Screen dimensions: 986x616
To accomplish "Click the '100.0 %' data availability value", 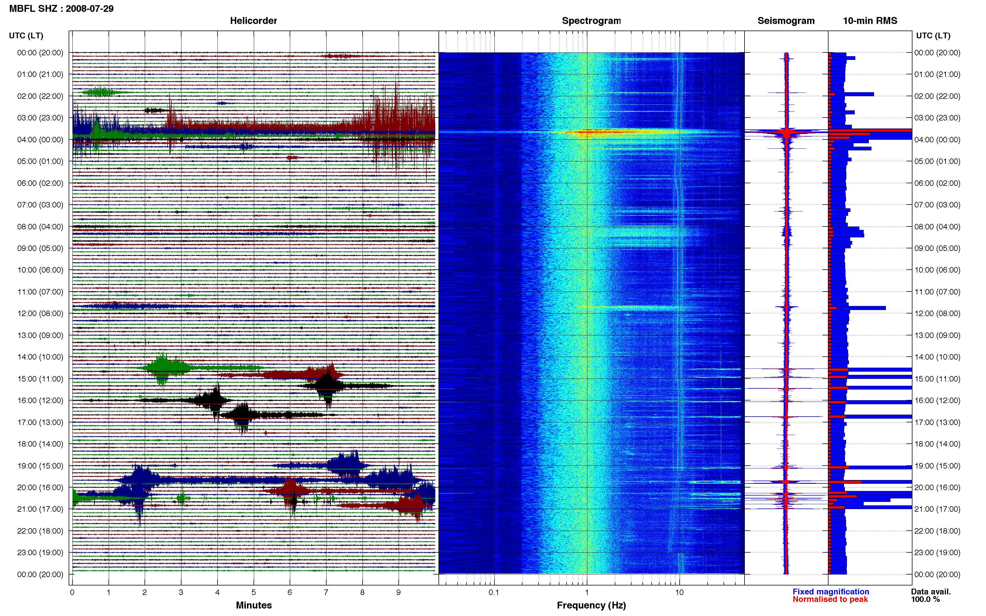I will point(926,599).
